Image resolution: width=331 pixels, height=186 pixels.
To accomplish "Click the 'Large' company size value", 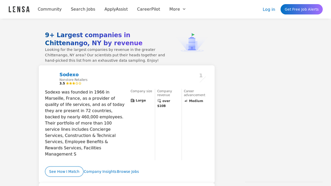I will point(141,100).
